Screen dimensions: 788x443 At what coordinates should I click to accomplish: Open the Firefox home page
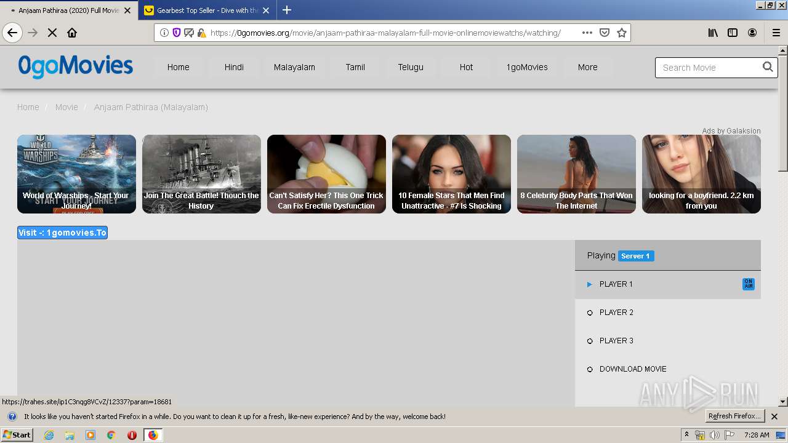[x=72, y=33]
